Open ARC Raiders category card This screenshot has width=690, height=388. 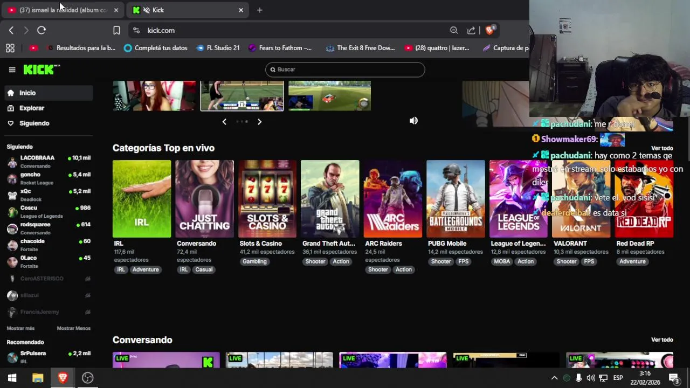click(393, 199)
